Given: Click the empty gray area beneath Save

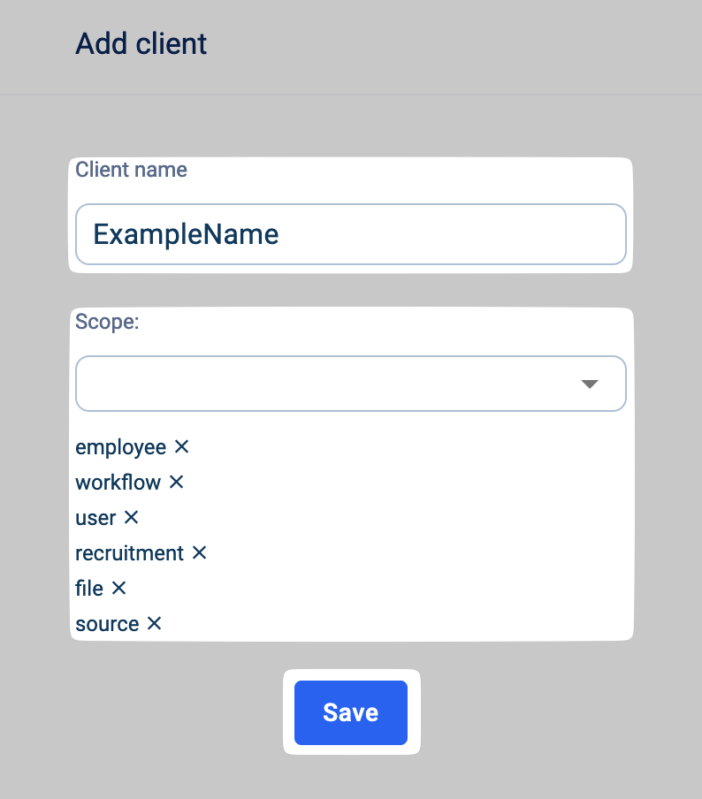Looking at the screenshot, I should (350, 778).
